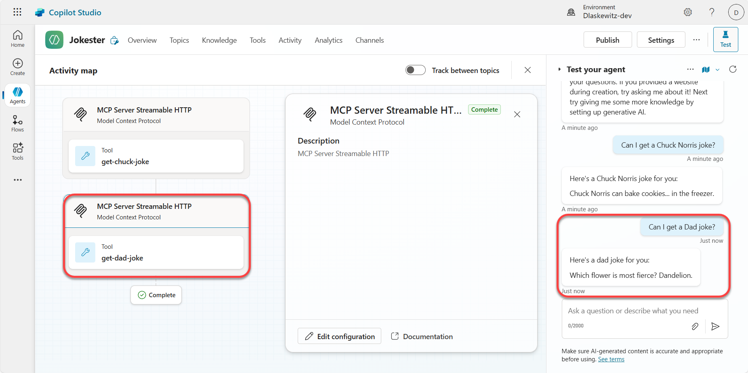Open Tools in the left sidebar
Image resolution: width=748 pixels, height=373 pixels.
point(17,152)
